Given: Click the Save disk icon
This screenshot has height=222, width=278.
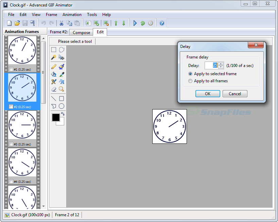Looking at the screenshot, I should [x=25, y=23].
